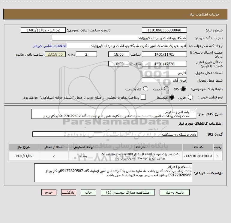
Task: Click the تاریخ نیاز column header
Action: [24, 147]
